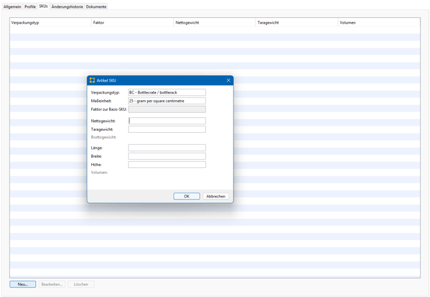The image size is (430, 297).
Task: Switch to the Allgemein tab
Action: point(12,6)
